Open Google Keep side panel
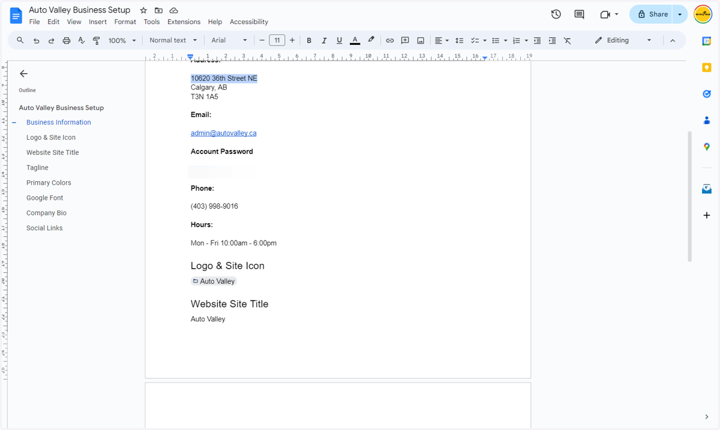720x430 pixels. point(707,68)
